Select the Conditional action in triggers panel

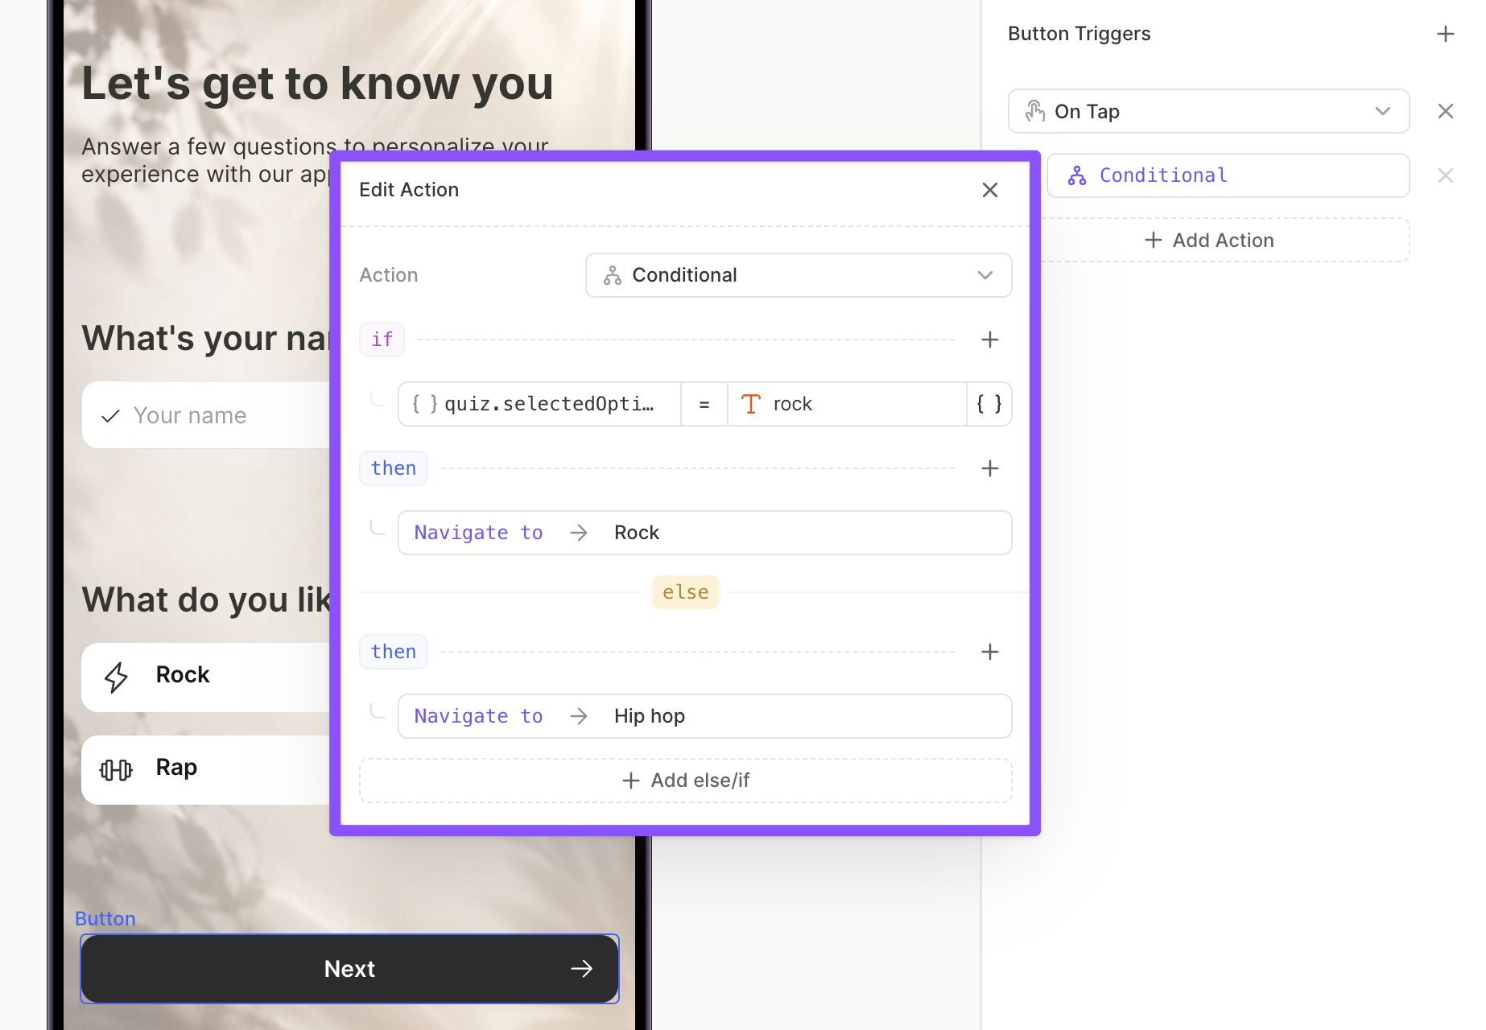pyautogui.click(x=1228, y=175)
